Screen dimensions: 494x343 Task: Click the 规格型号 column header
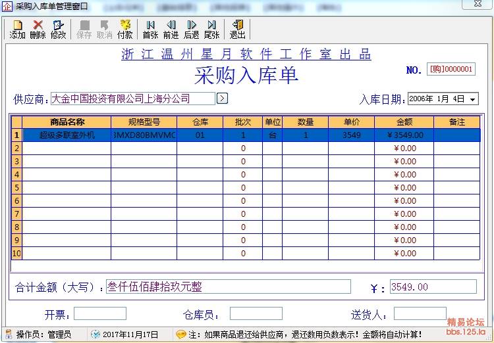coord(144,122)
